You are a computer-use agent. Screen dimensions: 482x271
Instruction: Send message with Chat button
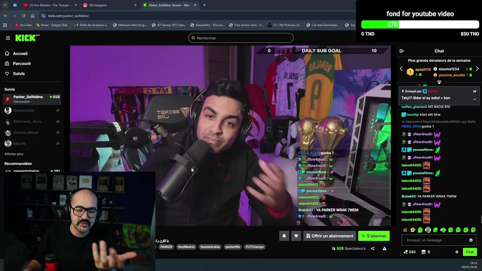(470, 252)
